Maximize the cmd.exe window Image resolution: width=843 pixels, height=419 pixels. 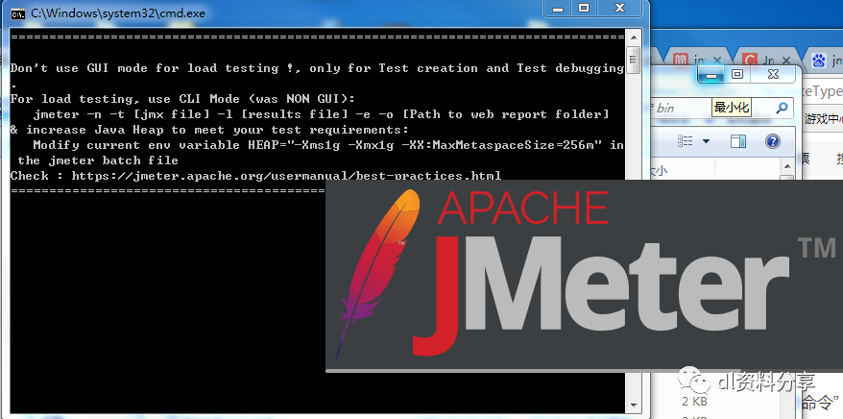click(x=583, y=8)
